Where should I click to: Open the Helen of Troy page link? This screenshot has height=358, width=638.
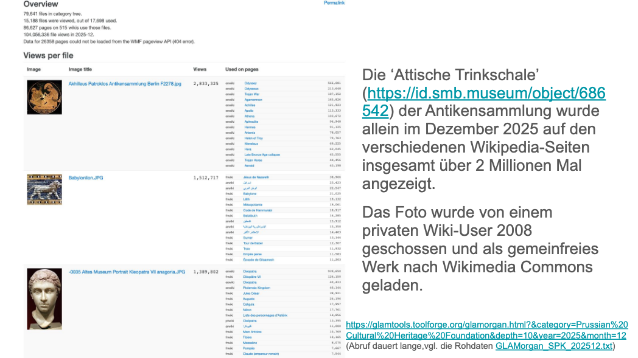pos(254,138)
